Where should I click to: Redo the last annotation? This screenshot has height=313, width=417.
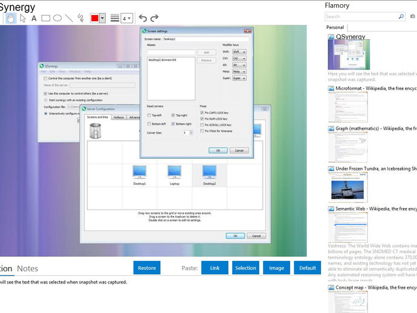tap(154, 18)
